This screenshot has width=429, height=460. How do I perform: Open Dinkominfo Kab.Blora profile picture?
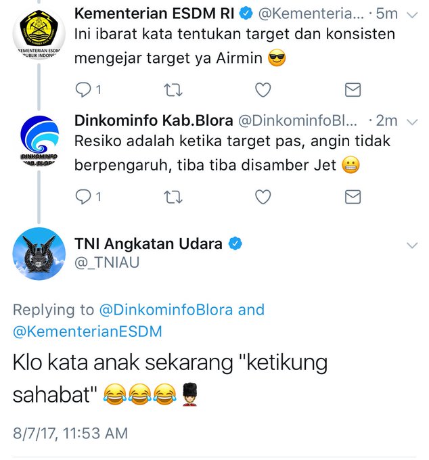click(x=39, y=141)
